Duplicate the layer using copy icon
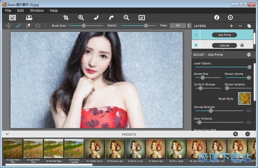Screen dimensions: 258x168 (249, 26)
